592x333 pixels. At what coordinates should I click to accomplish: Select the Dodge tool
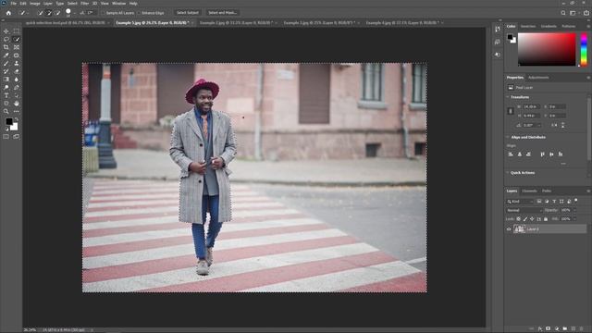(x=6, y=87)
